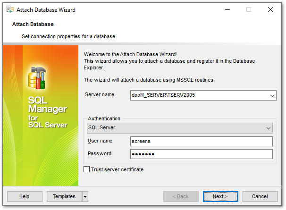Click the SQL Manager for SQL Server banner text
Image resolution: width=286 pixels, height=210 pixels.
(x=47, y=112)
